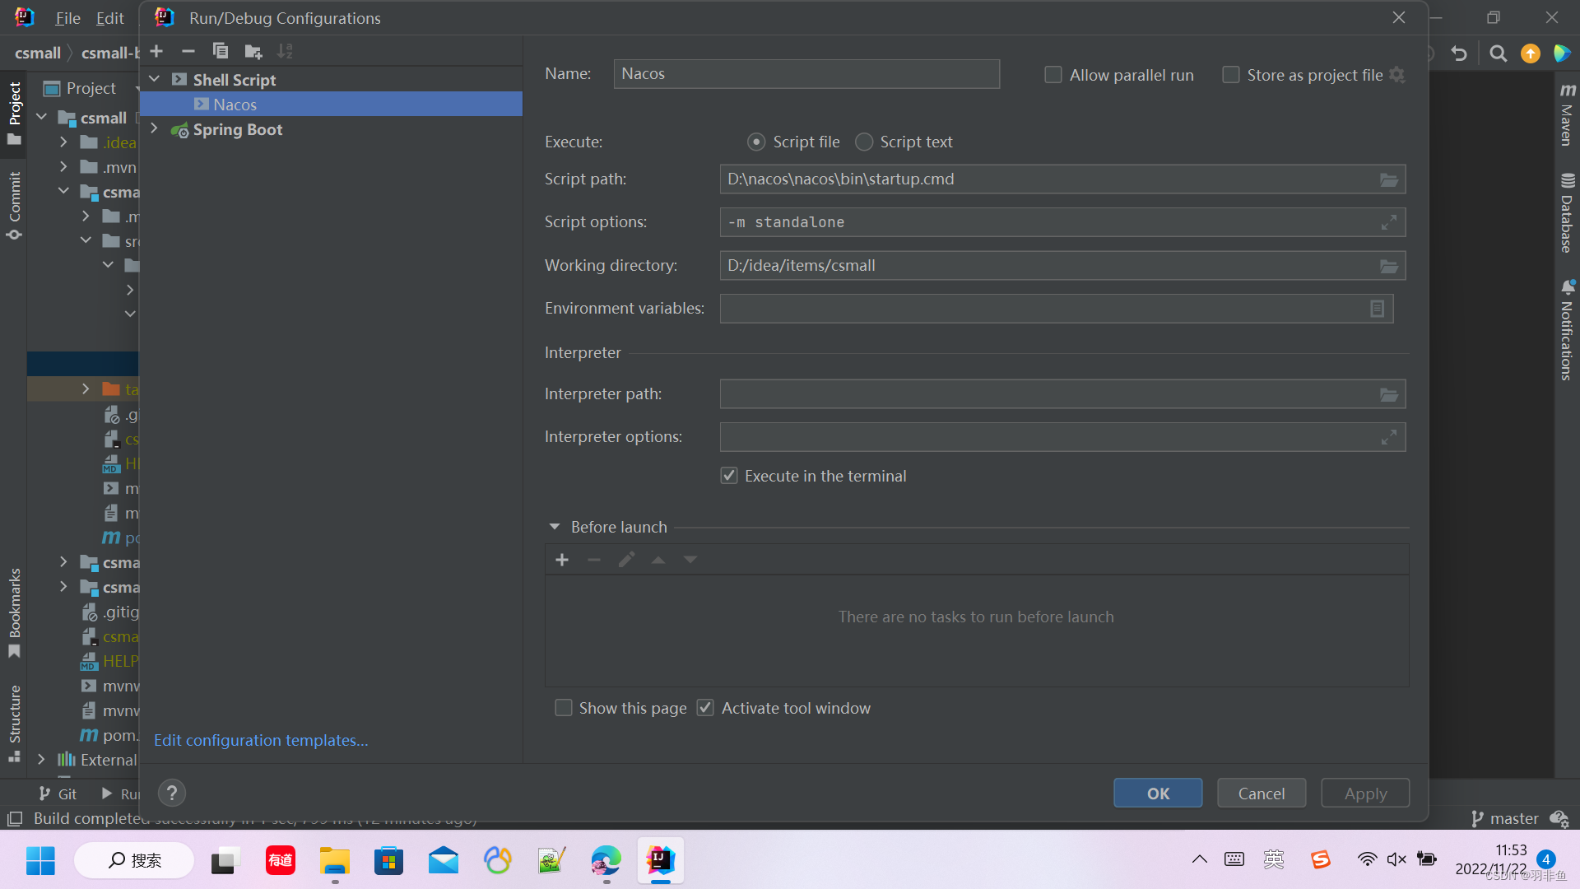Edit environment variables list icon
This screenshot has width=1580, height=889.
(1378, 309)
